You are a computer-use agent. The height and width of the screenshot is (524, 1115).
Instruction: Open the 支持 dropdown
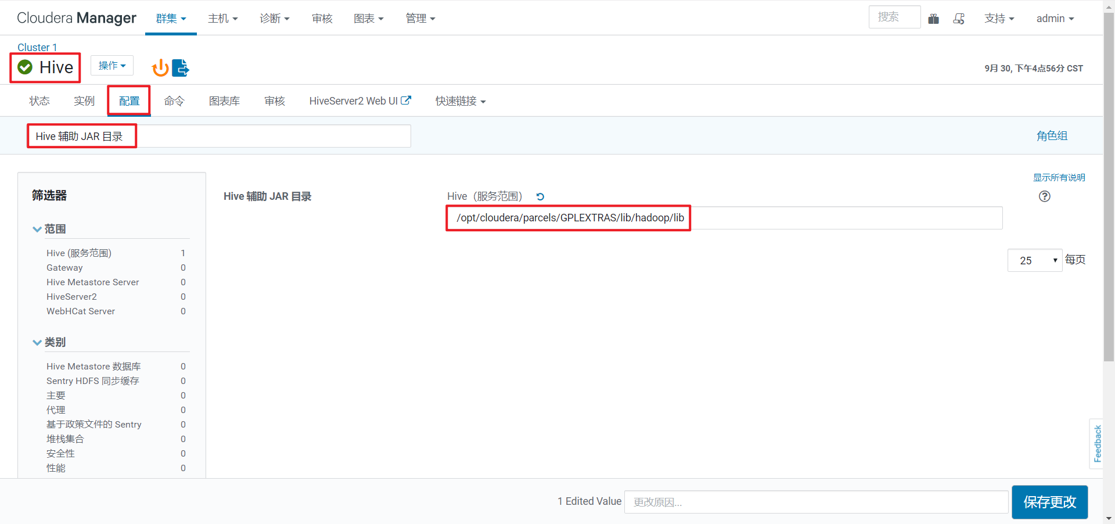pyautogui.click(x=999, y=19)
